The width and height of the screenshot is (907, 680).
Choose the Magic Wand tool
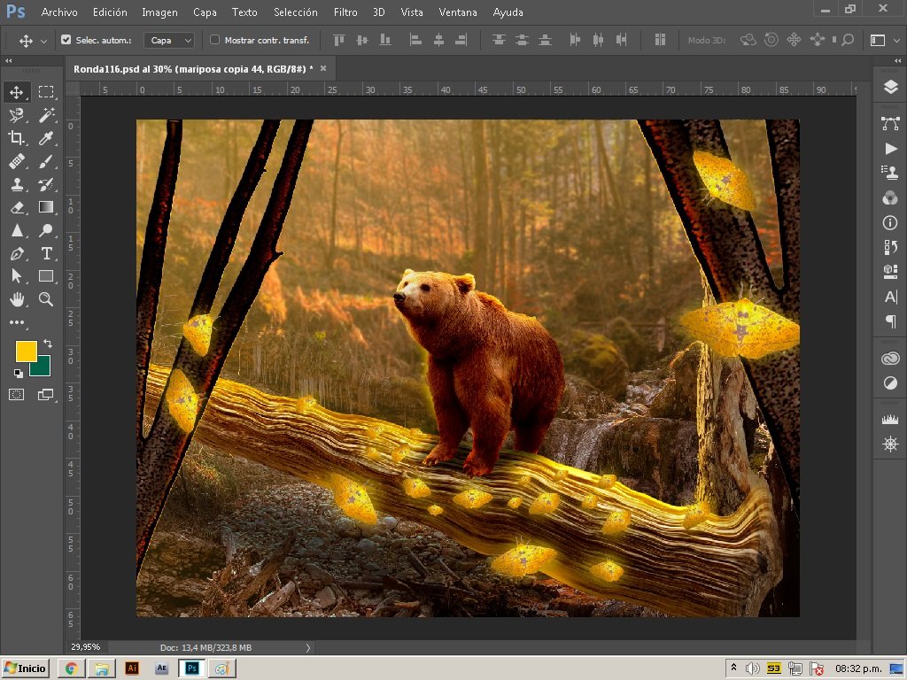coord(46,115)
